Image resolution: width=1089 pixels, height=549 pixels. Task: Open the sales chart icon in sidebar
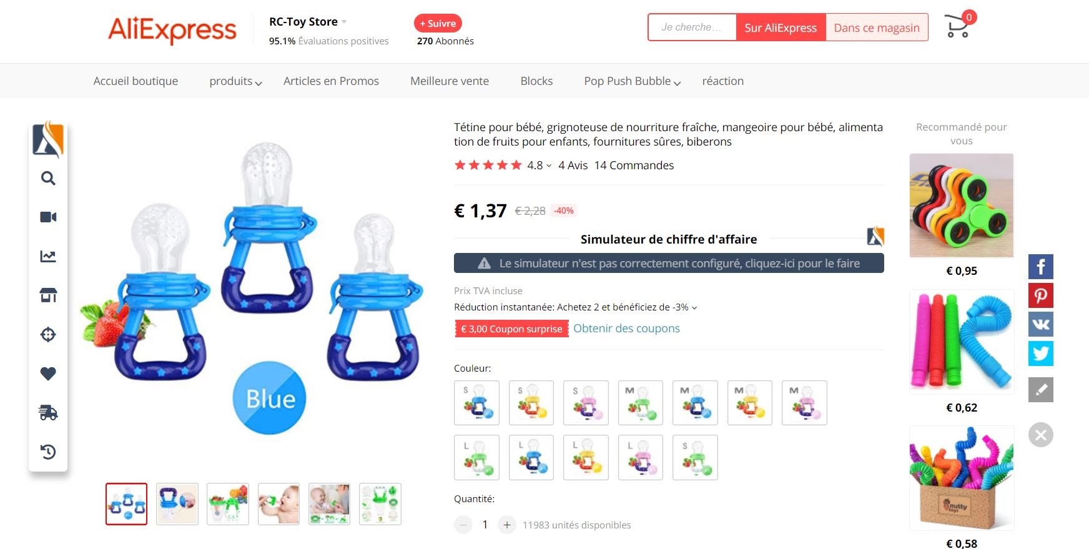click(x=48, y=256)
